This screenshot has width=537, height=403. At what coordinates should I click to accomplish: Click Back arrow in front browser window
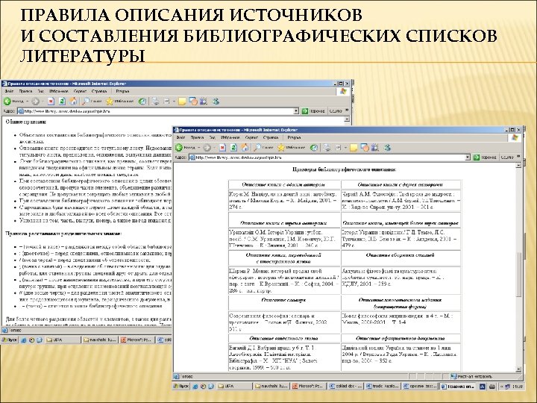tap(179, 148)
